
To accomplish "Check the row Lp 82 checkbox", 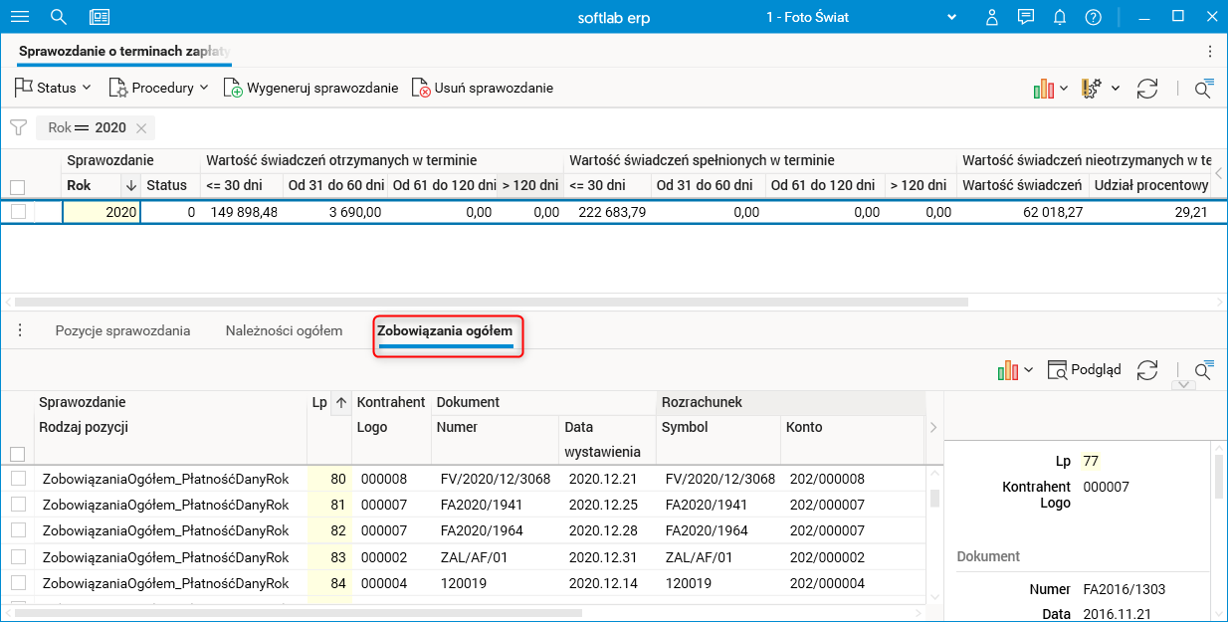I will [18, 530].
